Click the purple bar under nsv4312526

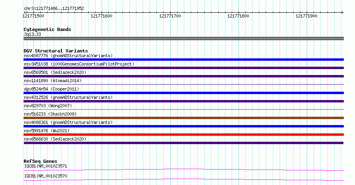(x=183, y=101)
